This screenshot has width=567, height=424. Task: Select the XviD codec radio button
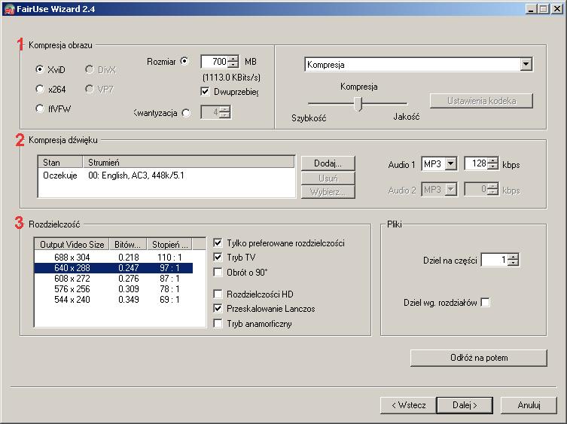coord(40,69)
